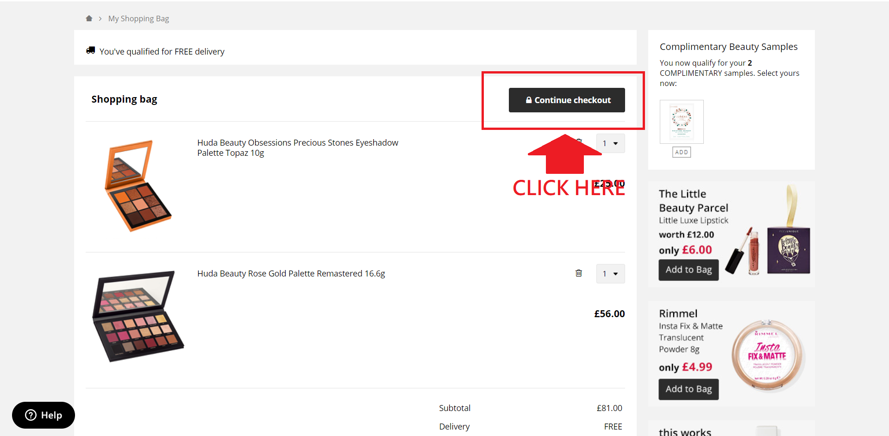Click the Rimmel brand heading
Screen dimensions: 889x436
pyautogui.click(x=678, y=313)
